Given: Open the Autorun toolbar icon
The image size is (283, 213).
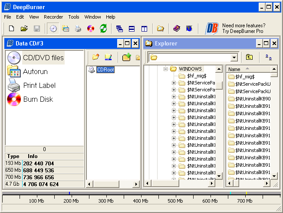Looking at the screenshot, I should coord(66,29).
